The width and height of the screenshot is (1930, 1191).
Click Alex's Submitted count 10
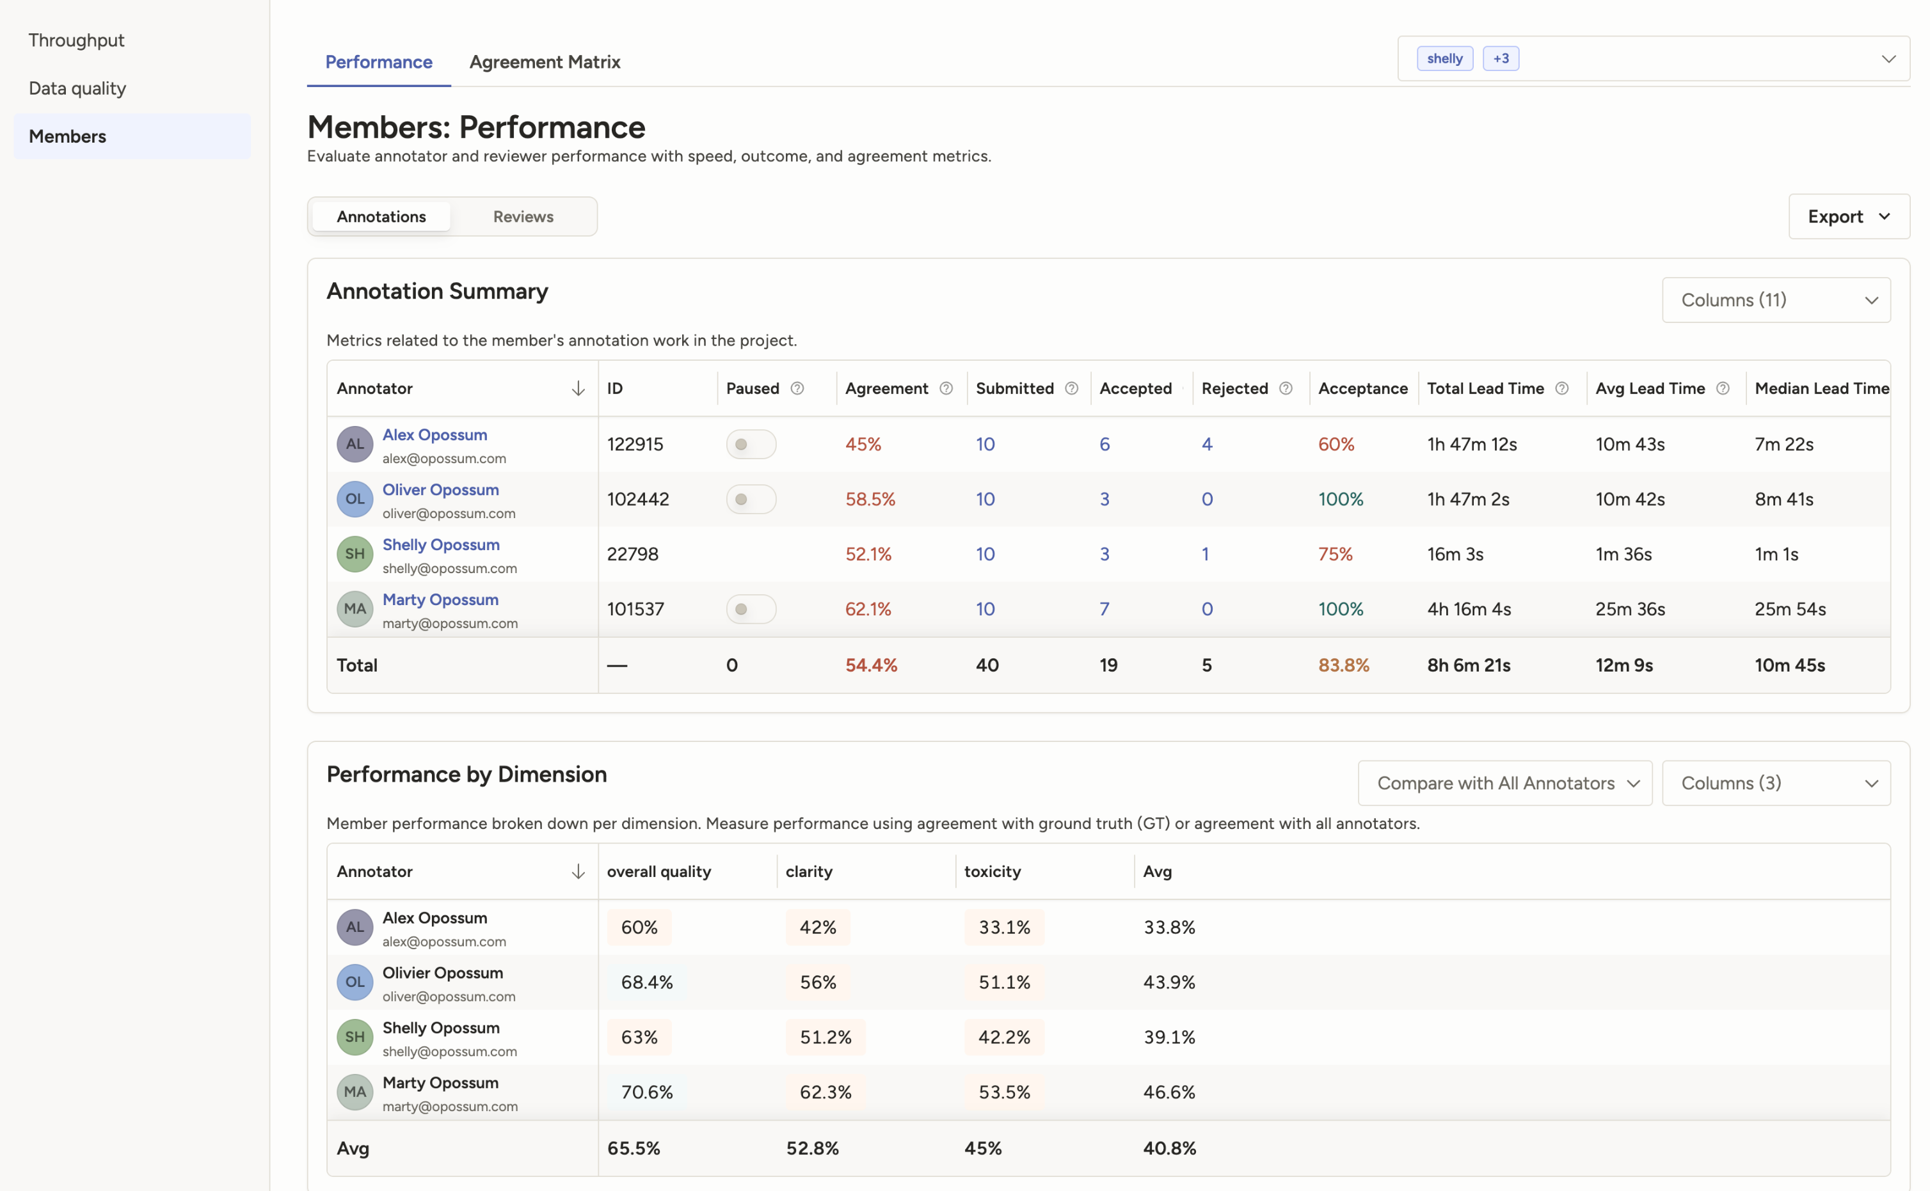985,445
